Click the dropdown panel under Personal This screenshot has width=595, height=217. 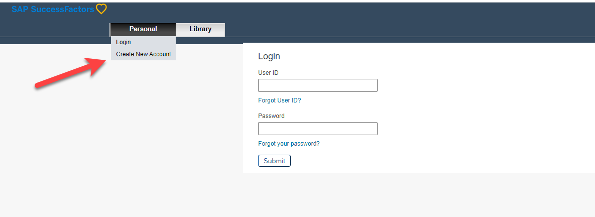[143, 48]
